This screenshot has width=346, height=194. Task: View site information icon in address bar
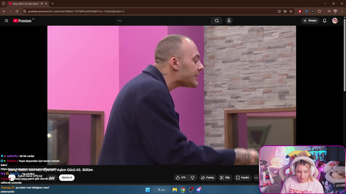coord(25,11)
